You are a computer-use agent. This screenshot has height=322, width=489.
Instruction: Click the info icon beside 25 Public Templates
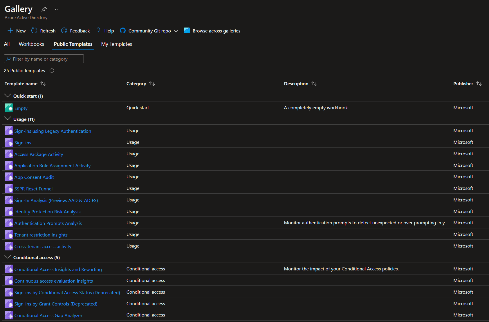coord(52,71)
